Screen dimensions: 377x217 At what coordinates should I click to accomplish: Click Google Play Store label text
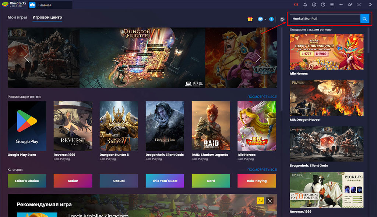(x=22, y=155)
